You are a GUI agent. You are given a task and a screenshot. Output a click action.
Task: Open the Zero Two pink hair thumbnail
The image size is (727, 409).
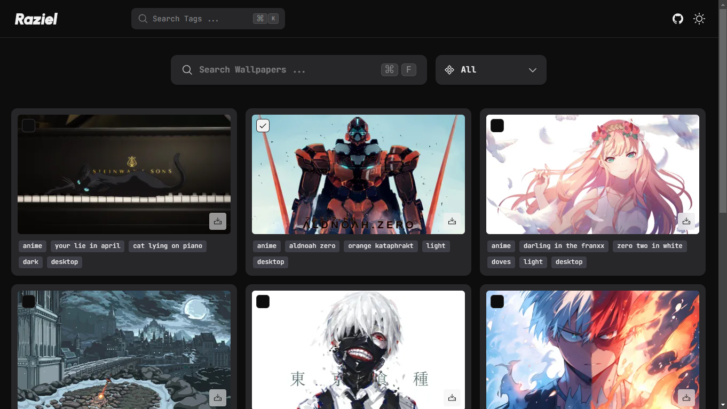(x=592, y=174)
